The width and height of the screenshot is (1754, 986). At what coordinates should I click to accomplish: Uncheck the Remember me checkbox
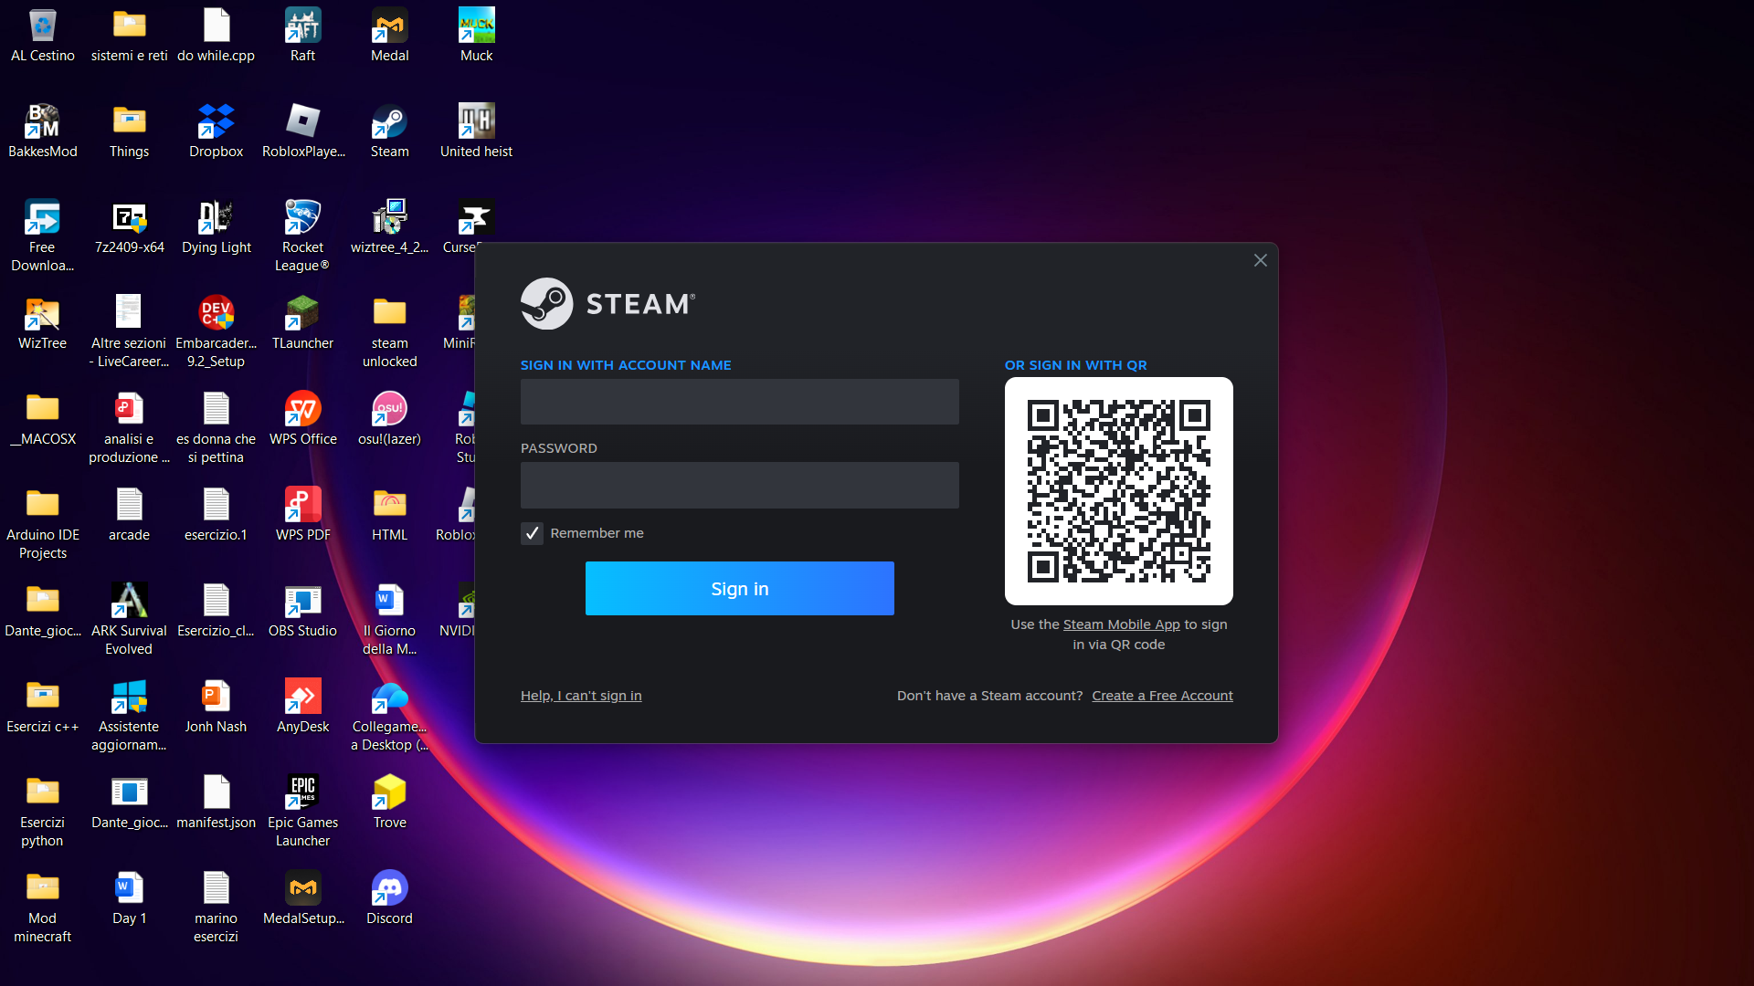(532, 533)
